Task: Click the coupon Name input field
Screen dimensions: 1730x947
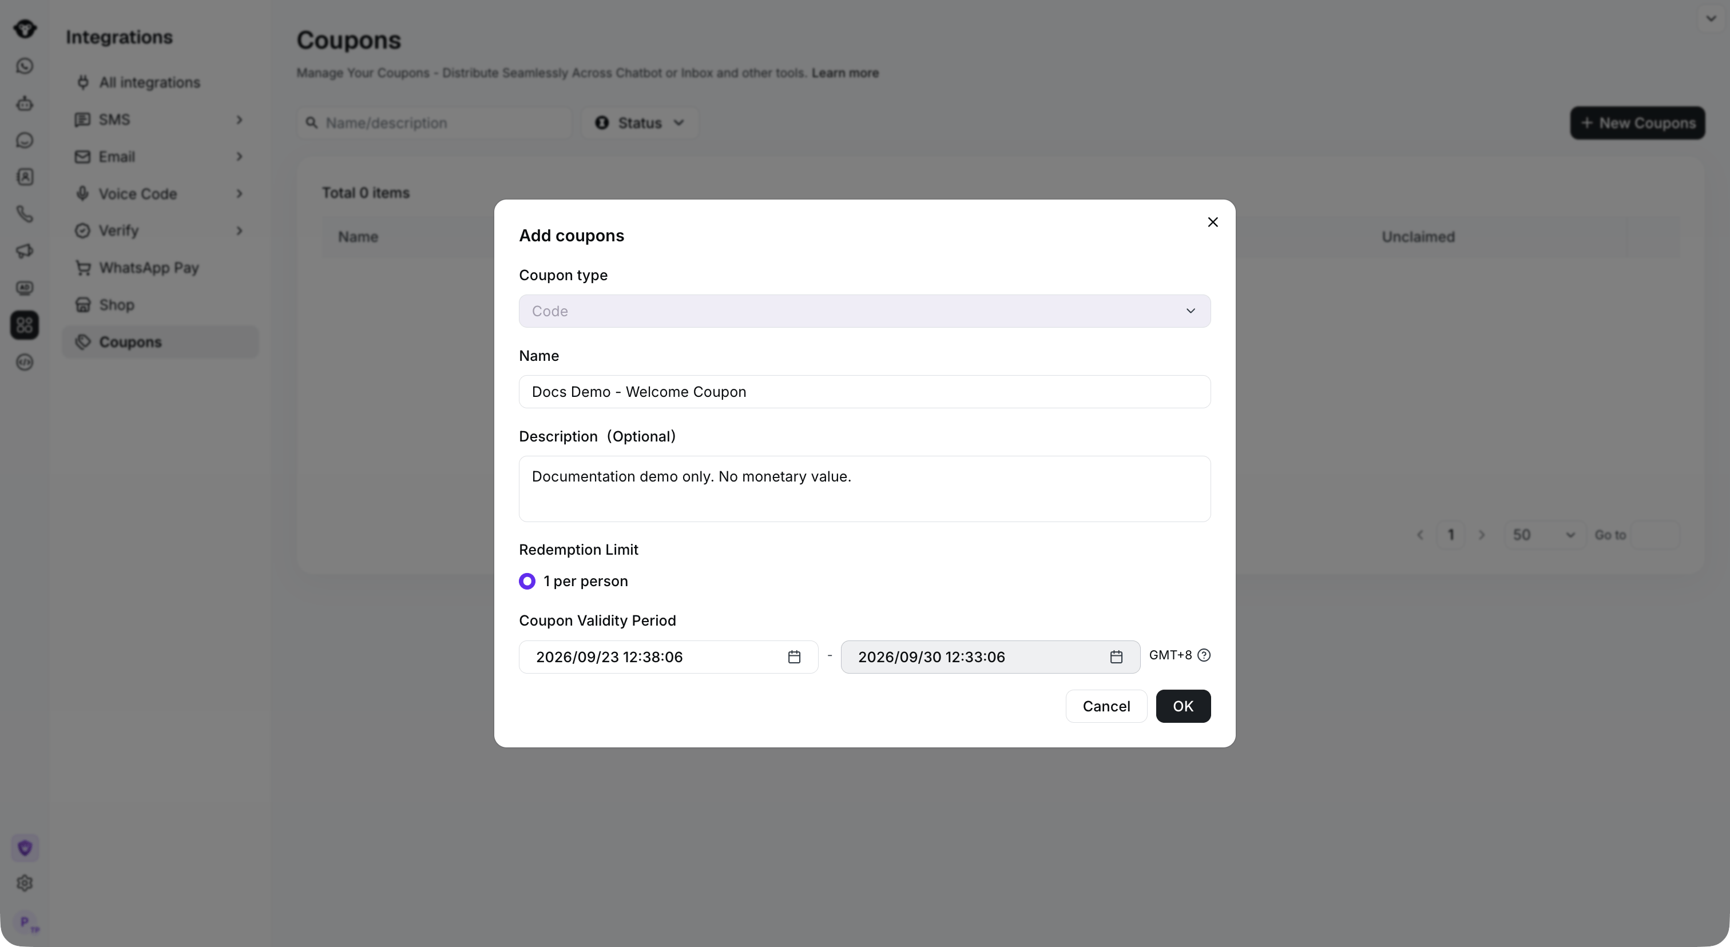Action: [864, 391]
